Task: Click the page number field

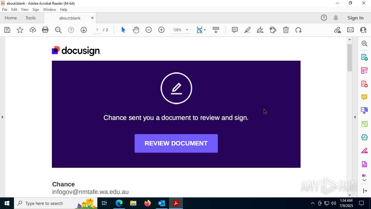Action: [x=97, y=30]
